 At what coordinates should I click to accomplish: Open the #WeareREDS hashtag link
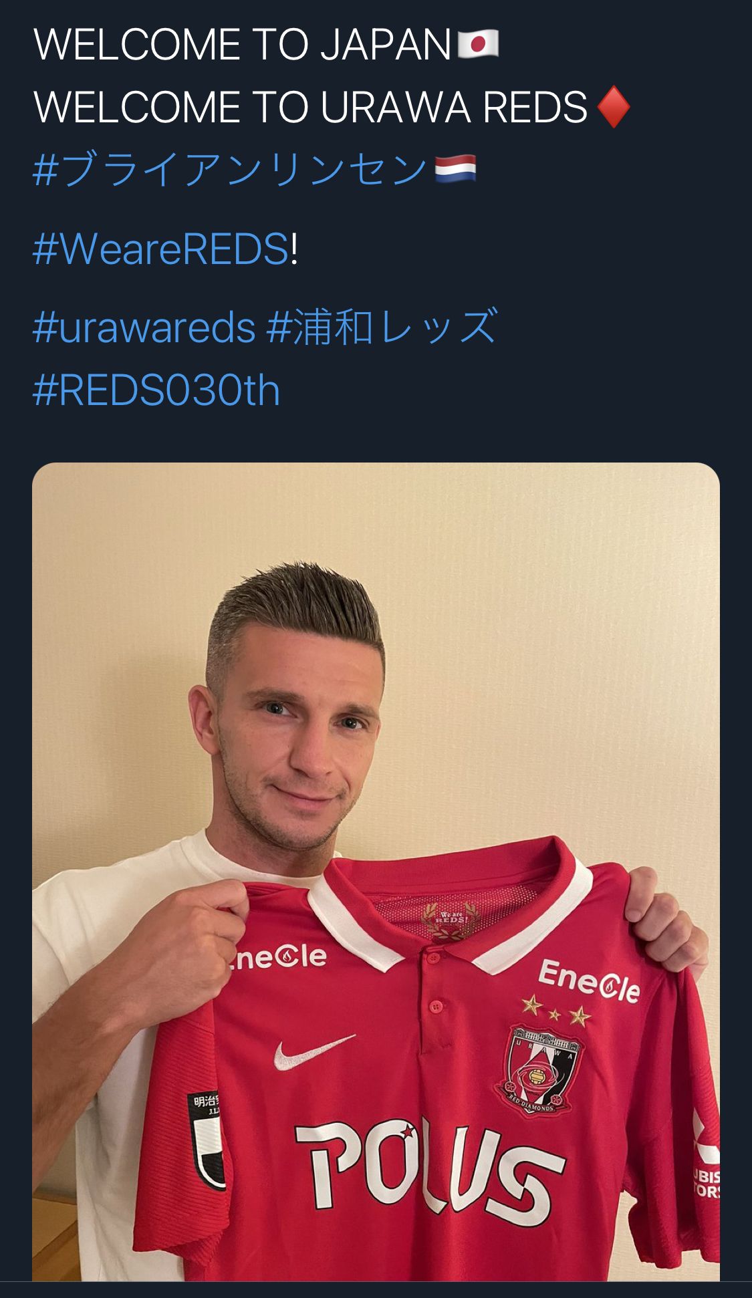[160, 249]
